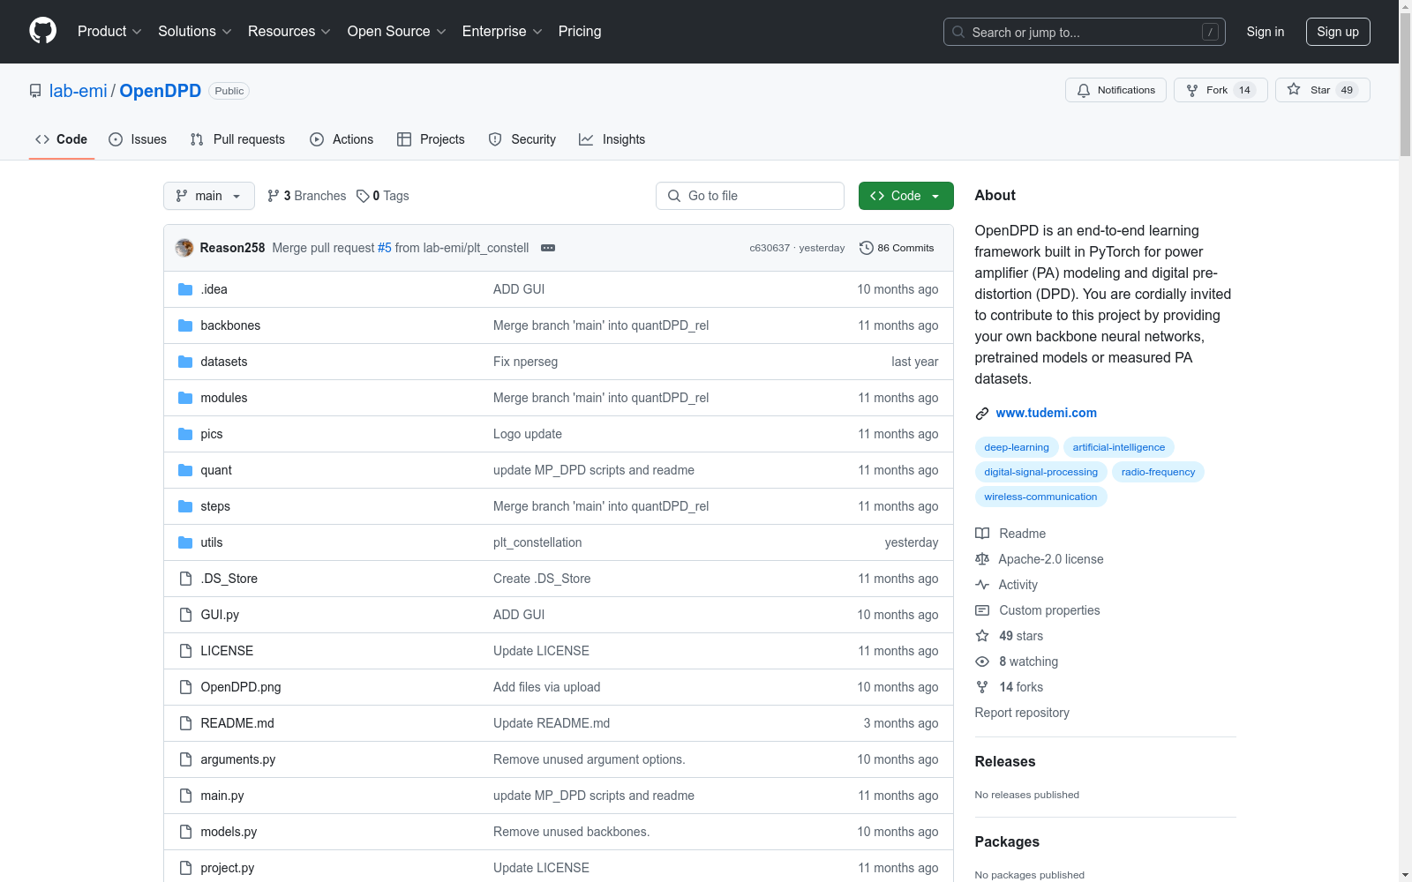Click the pulse icon next to Activity

[982, 585]
